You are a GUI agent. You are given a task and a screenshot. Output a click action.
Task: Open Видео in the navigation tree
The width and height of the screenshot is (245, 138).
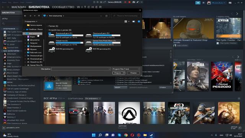coord(31,37)
